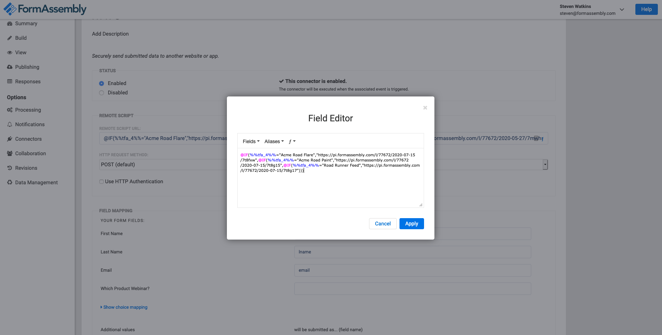Select the Enabled radio button
This screenshot has height=335, width=662.
(x=101, y=83)
